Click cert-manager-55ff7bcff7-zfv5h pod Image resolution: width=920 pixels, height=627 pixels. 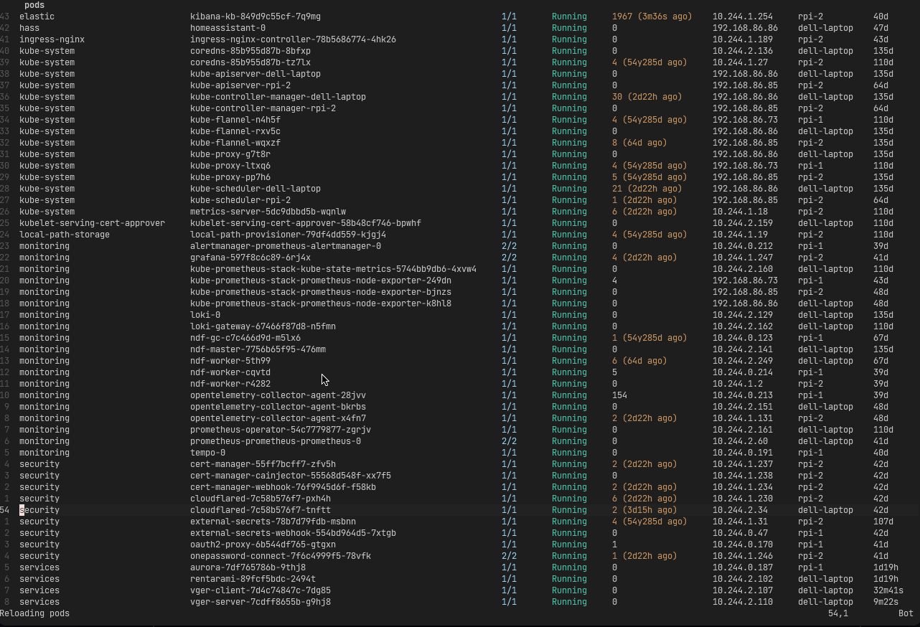click(x=263, y=464)
